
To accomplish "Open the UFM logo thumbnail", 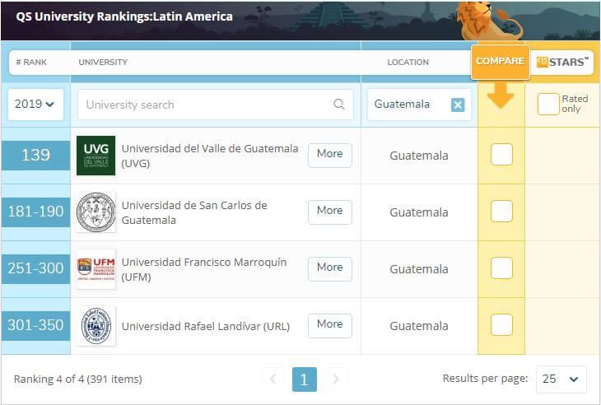I will (96, 269).
